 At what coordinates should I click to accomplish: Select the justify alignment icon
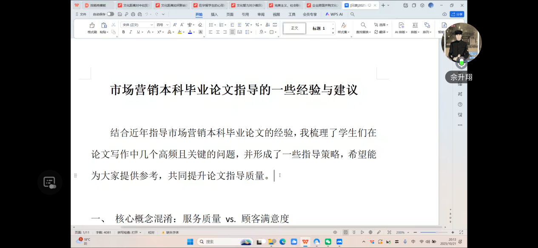232,32
